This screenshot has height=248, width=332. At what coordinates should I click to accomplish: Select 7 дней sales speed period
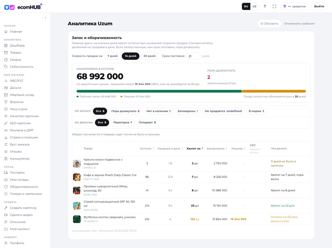(113, 56)
